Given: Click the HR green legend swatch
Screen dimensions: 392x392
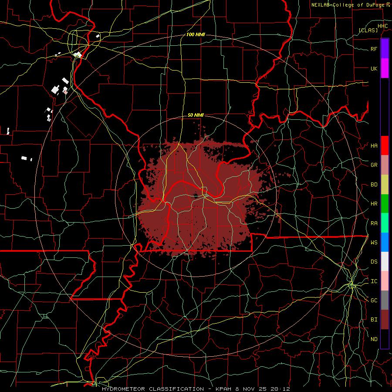Looking at the screenshot, I should point(385,203).
